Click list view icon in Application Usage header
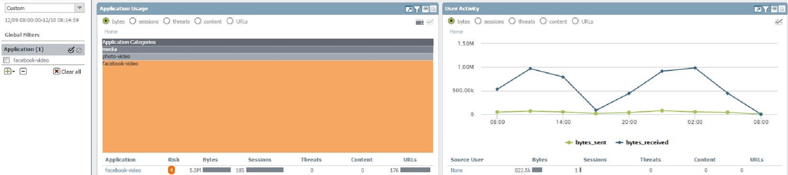Viewport: 788px width, 175px height. pos(425,9)
